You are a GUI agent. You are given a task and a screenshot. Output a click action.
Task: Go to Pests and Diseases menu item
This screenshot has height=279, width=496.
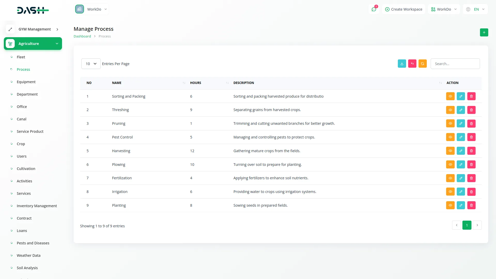(33, 243)
